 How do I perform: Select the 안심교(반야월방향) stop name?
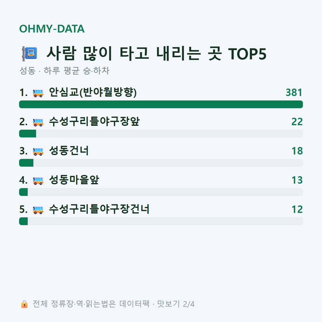(93, 92)
